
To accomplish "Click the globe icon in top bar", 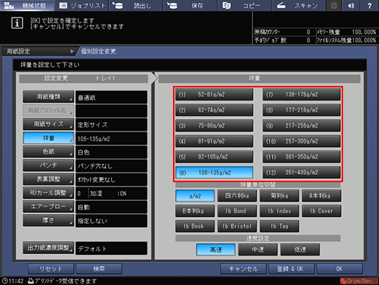I will 334,5.
